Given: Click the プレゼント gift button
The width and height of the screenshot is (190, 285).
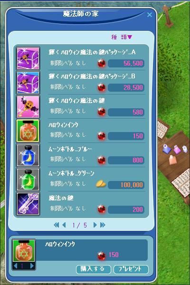Looking at the screenshot, I should click(x=131, y=269).
